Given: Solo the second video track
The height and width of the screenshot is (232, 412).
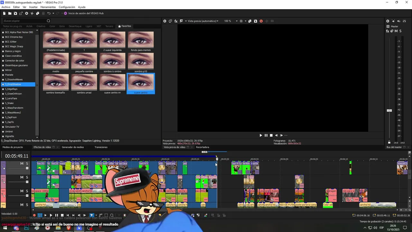Looking at the screenshot, I should click(x=27, y=177).
